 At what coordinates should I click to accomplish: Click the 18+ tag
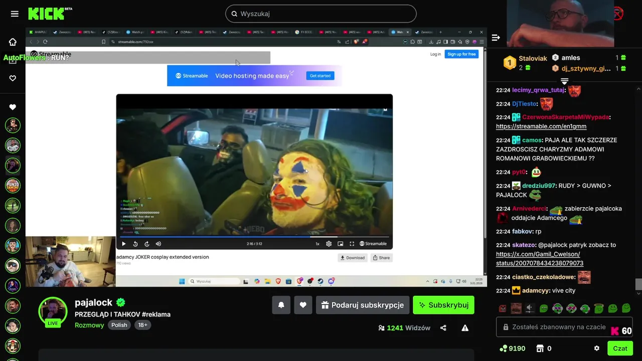(x=143, y=325)
